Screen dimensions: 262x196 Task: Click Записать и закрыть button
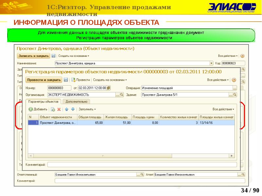(x=34, y=56)
